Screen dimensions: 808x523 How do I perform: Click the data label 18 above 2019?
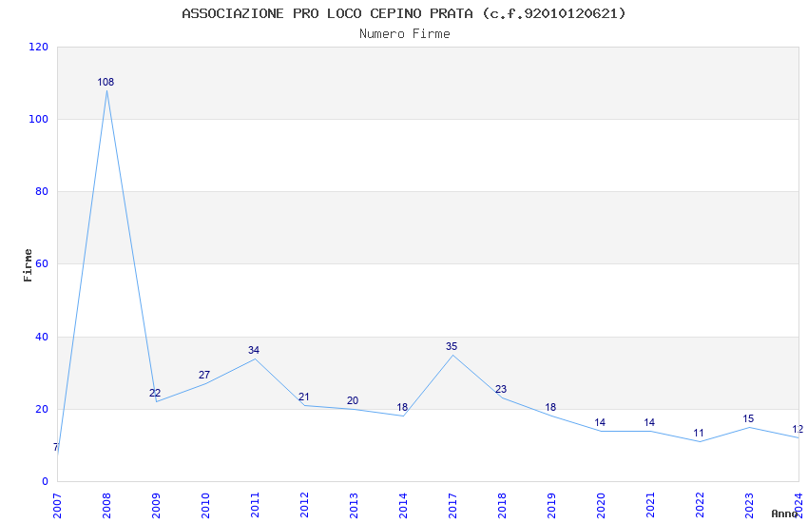pyautogui.click(x=550, y=408)
